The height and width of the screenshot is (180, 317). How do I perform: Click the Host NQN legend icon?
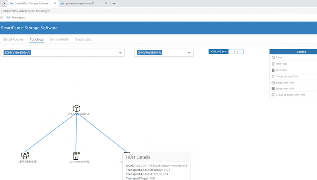pos(273,70)
